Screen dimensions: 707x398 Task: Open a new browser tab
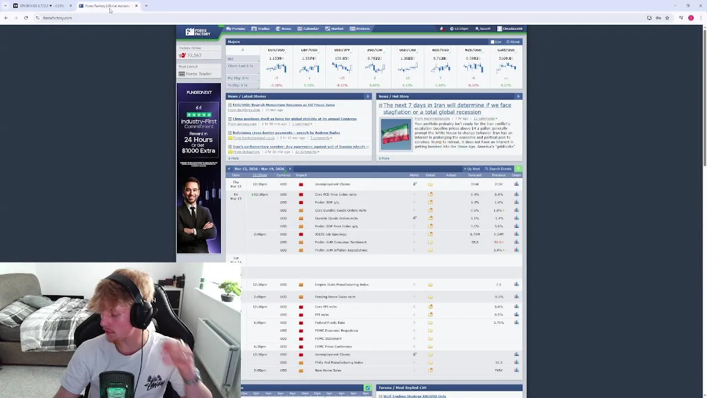point(146,6)
